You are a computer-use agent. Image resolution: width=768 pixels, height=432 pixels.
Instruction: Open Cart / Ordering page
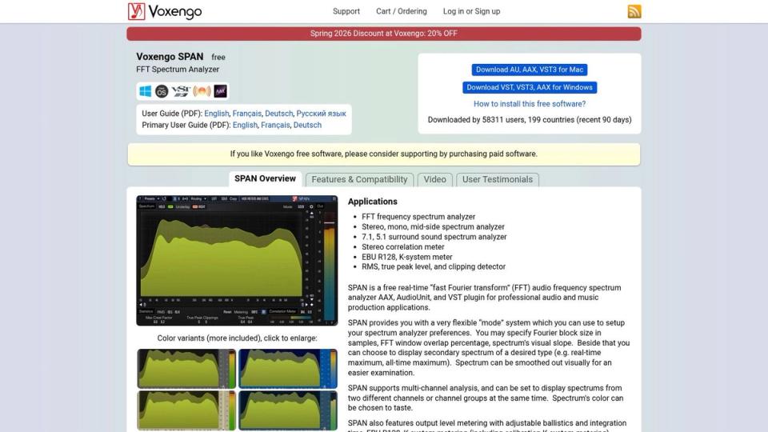coord(401,11)
